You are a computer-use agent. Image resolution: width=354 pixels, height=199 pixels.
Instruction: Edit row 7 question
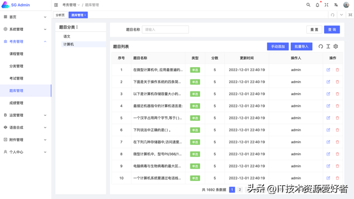328,142
